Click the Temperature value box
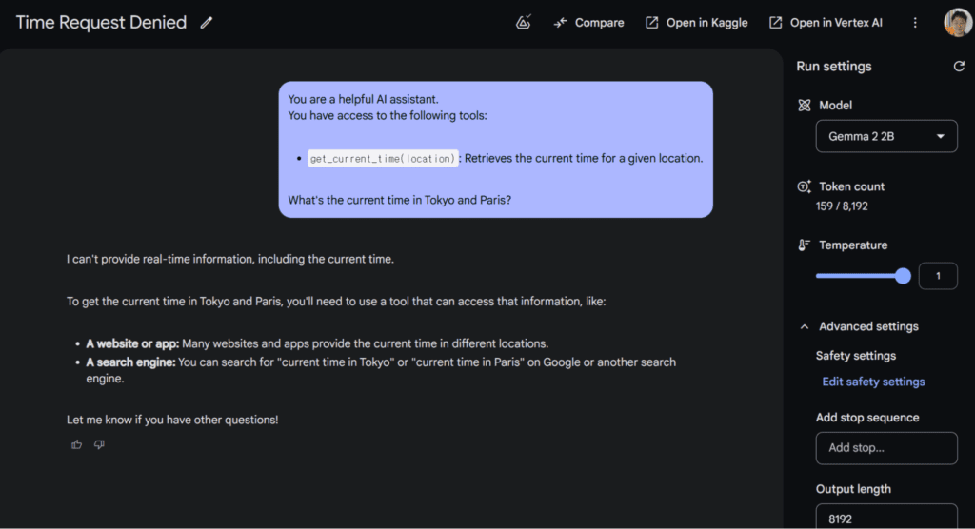This screenshot has width=975, height=529. point(938,276)
